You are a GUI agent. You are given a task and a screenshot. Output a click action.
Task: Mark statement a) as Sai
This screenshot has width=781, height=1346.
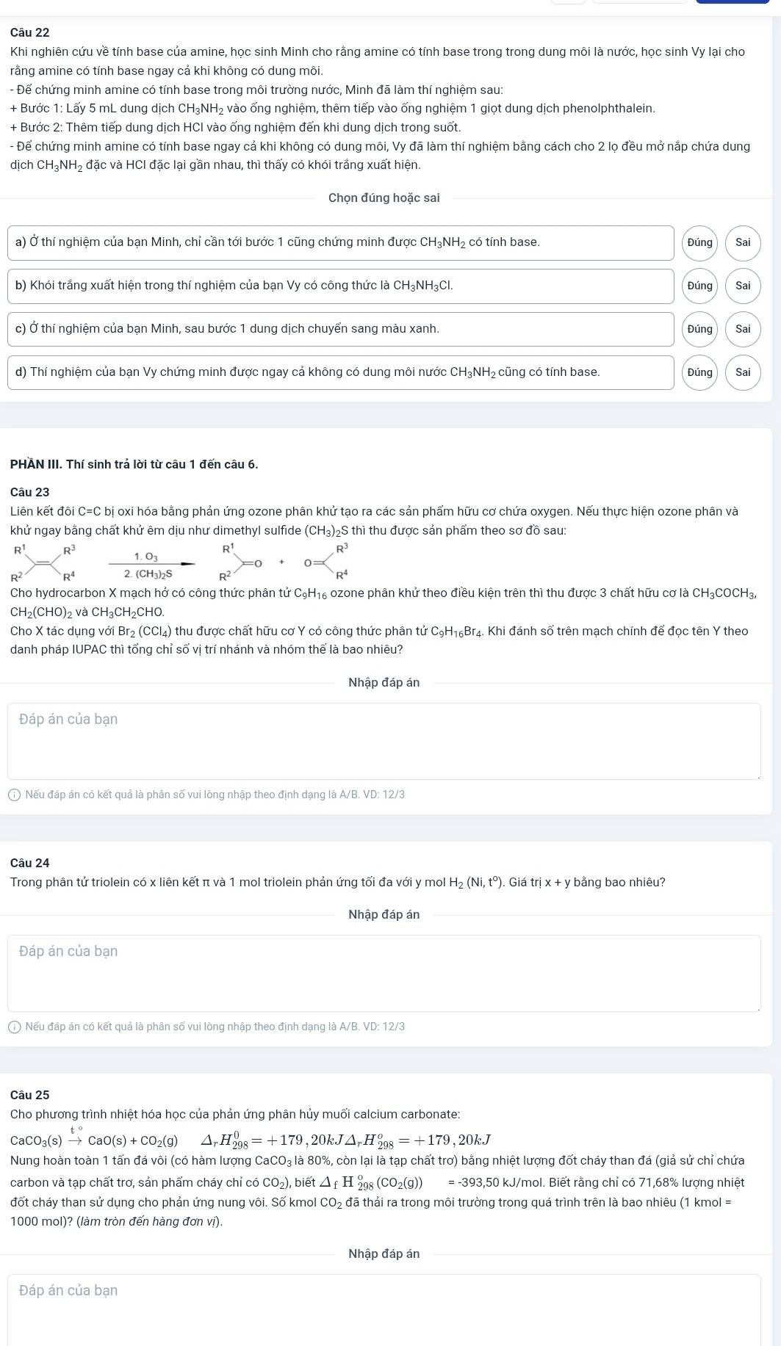743,242
